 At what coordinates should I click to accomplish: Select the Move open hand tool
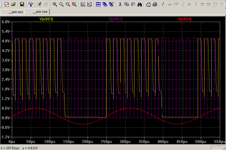pyautogui.click(x=216, y=4)
